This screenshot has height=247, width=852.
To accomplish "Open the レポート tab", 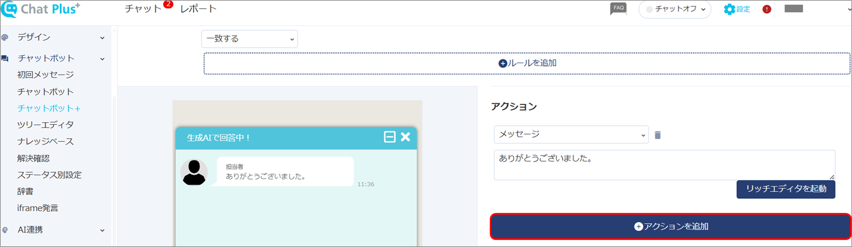I will 198,9.
